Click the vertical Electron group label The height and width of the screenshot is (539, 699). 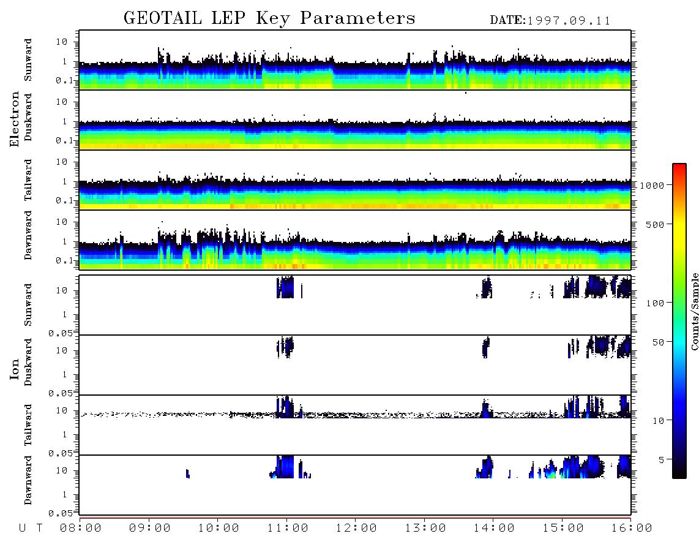pyautogui.click(x=14, y=119)
